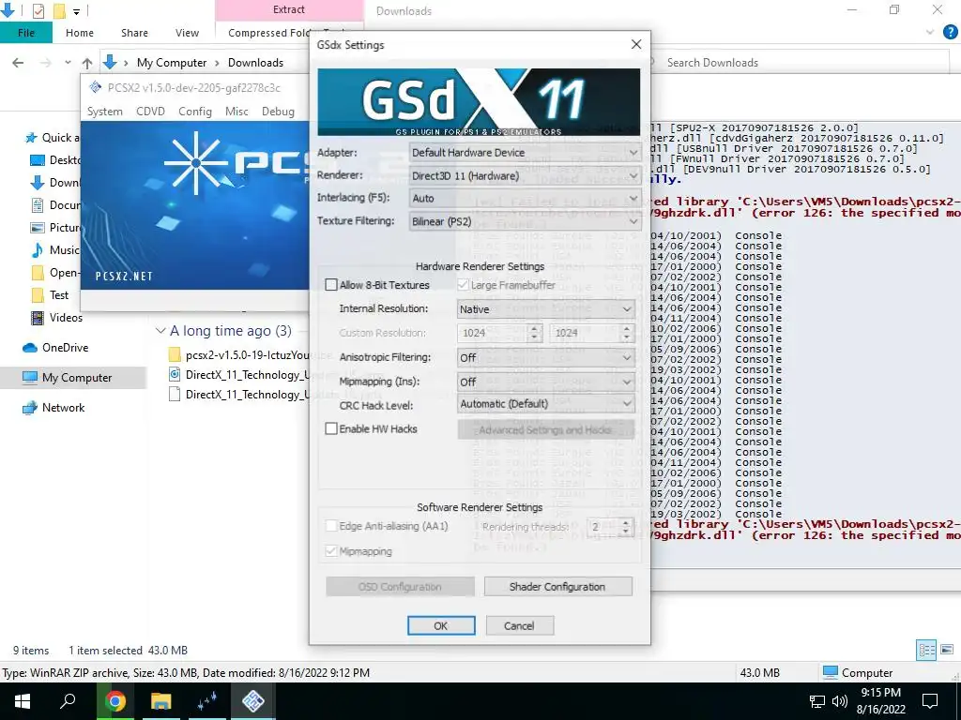This screenshot has width=961, height=720.
Task: Close the GSdx Settings dialog
Action: pyautogui.click(x=636, y=45)
